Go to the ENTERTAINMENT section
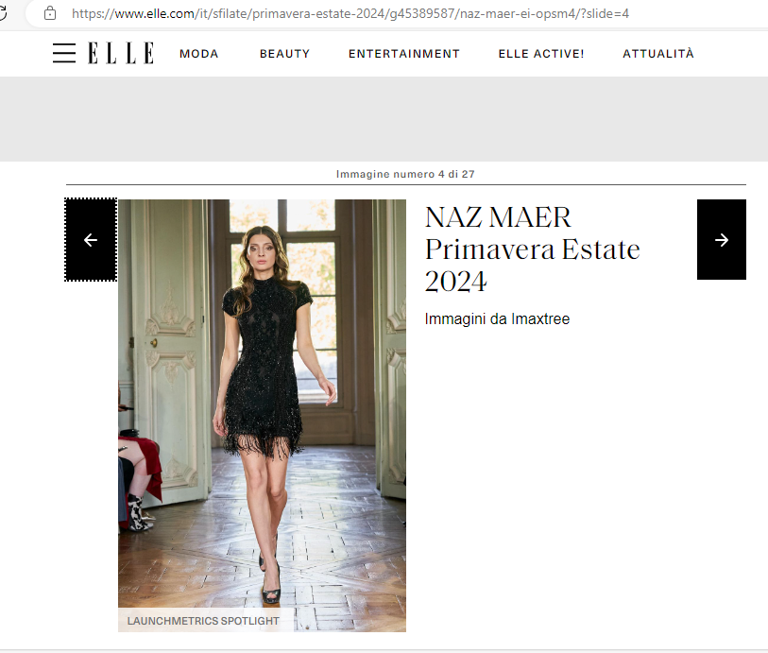Viewport: 768px width, 653px height. click(x=404, y=54)
